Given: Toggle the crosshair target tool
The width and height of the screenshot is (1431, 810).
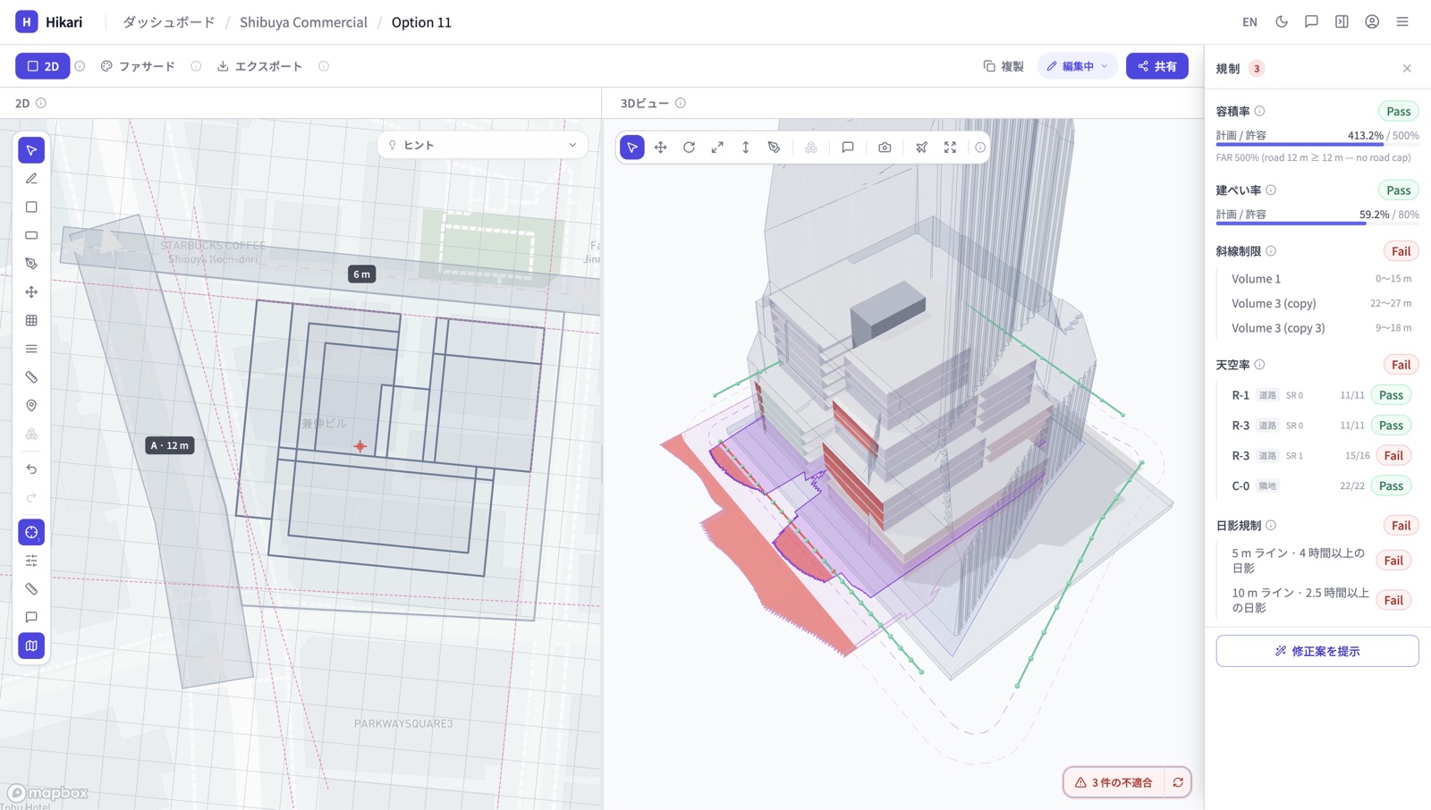Looking at the screenshot, I should 31,533.
